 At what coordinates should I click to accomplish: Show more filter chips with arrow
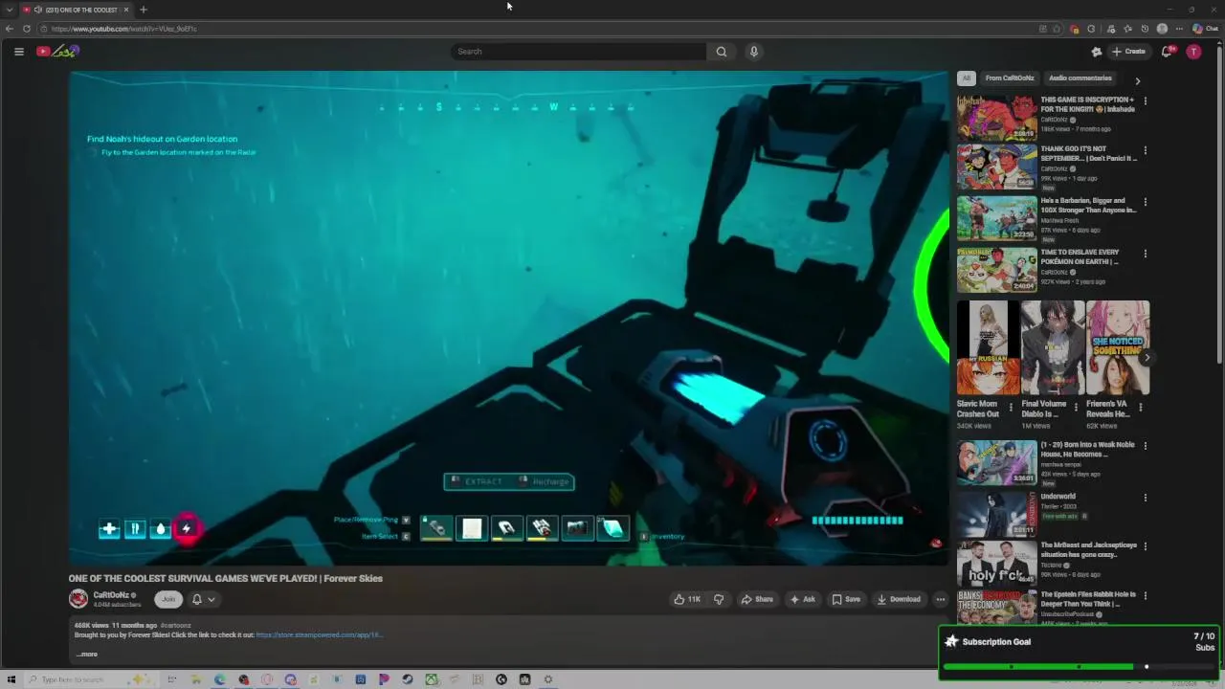click(1137, 81)
